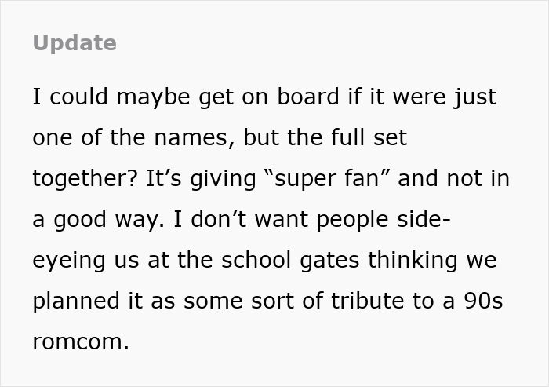Click the word 'thinking' in the fifth line
This screenshot has height=387, width=549.
(x=413, y=261)
